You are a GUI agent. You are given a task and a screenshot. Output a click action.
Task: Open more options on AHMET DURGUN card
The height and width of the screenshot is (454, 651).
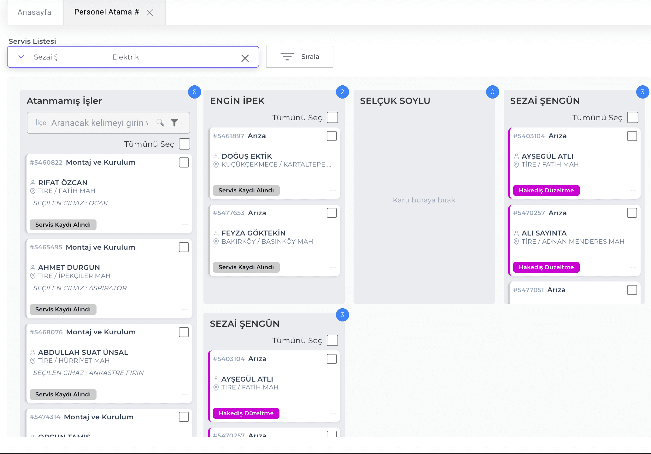(x=185, y=309)
